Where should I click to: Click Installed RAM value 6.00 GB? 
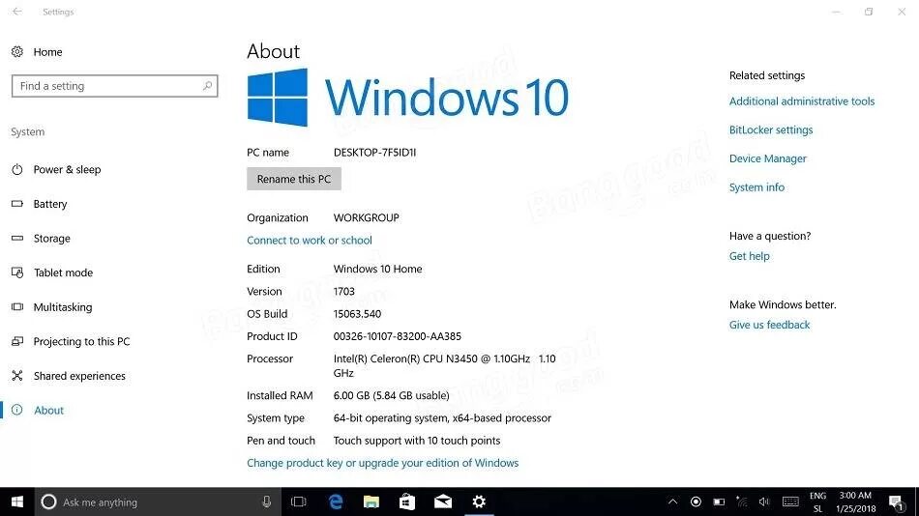coord(391,396)
